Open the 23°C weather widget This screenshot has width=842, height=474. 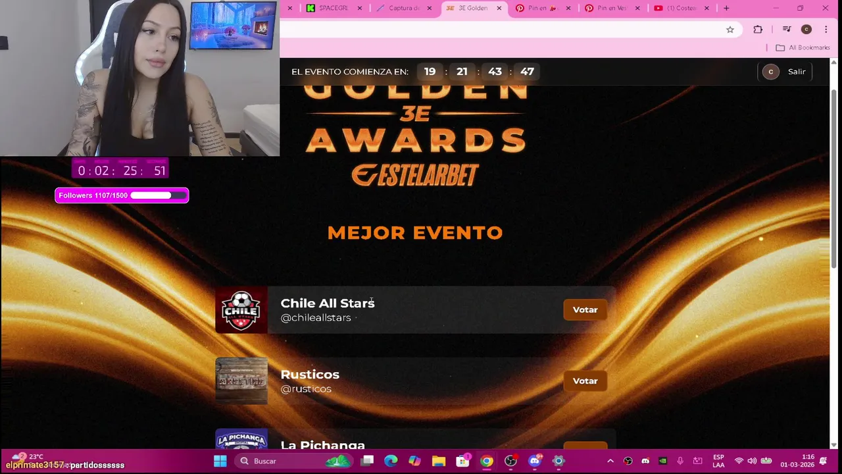(x=26, y=457)
